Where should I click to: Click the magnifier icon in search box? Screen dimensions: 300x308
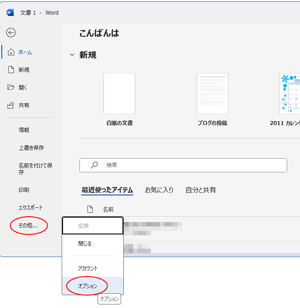pos(94,165)
